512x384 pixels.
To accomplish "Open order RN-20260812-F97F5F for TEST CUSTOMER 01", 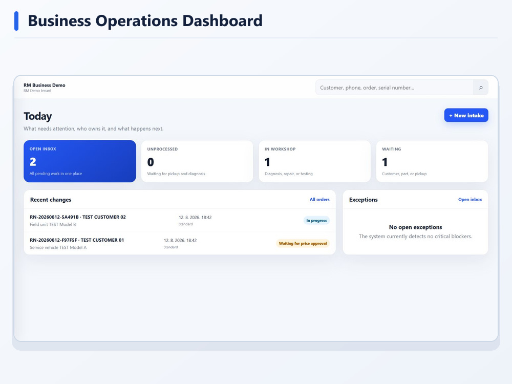I will pos(180,243).
